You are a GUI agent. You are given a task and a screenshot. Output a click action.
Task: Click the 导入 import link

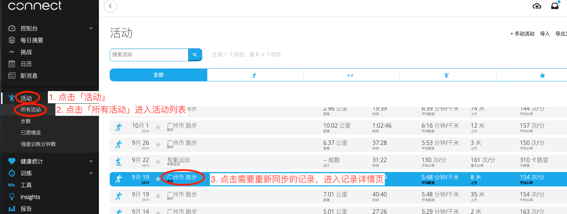(x=545, y=34)
